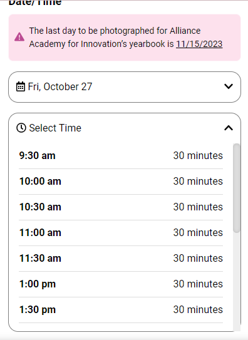Collapse the Select Time list chevron

point(229,128)
